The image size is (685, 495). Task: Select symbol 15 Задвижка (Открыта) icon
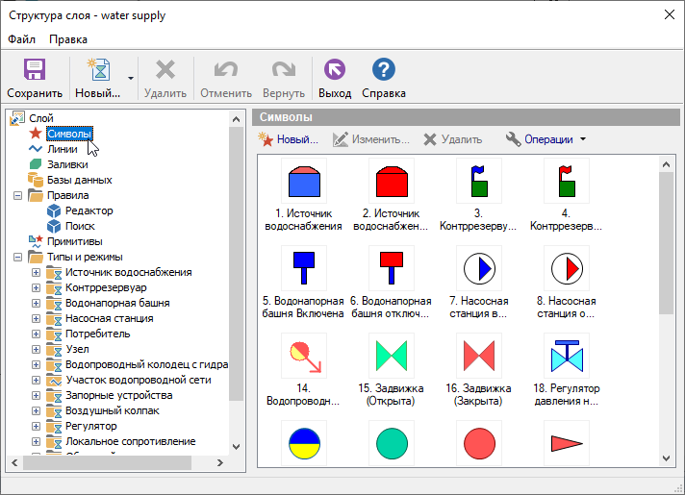click(x=391, y=356)
